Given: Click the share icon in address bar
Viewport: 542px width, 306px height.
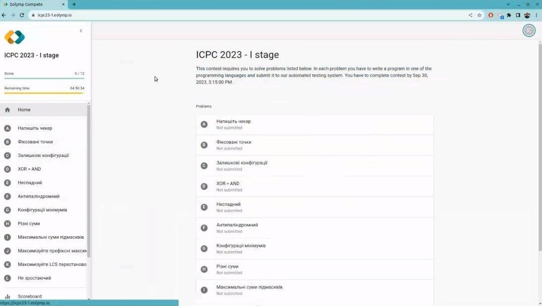Looking at the screenshot, I should pos(471,15).
